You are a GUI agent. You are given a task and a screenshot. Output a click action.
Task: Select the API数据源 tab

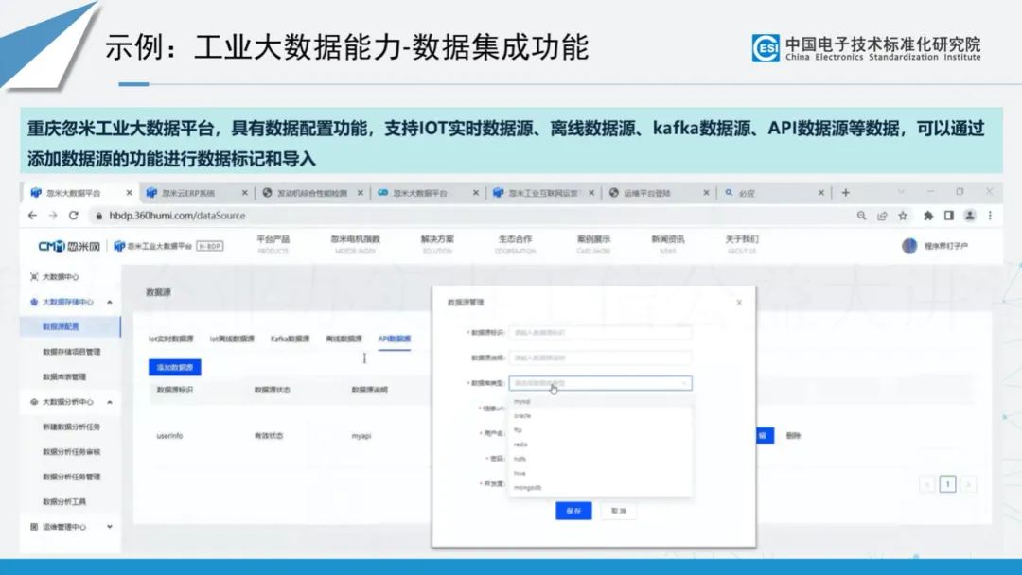[395, 339]
